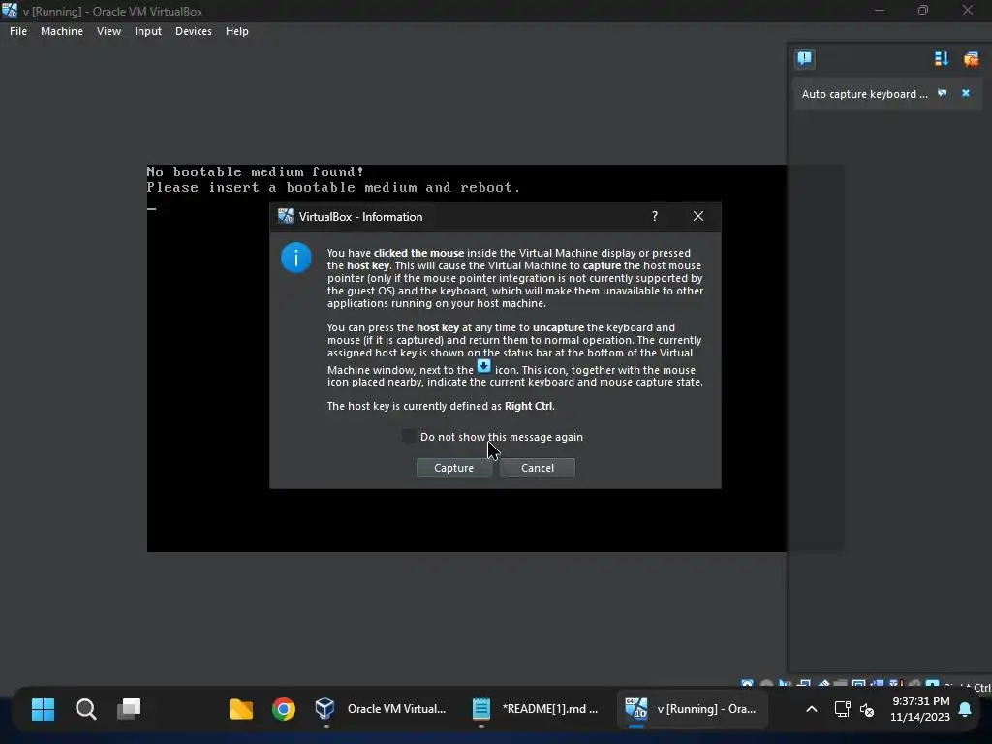Viewport: 992px width, 744px height.
Task: Click the host key arrow icon in message
Action: point(484,365)
